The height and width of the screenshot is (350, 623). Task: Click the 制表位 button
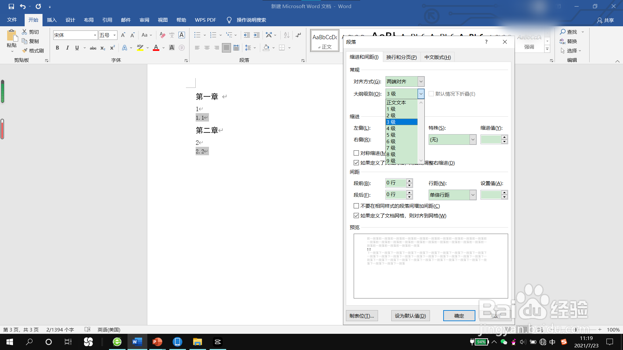click(x=361, y=316)
